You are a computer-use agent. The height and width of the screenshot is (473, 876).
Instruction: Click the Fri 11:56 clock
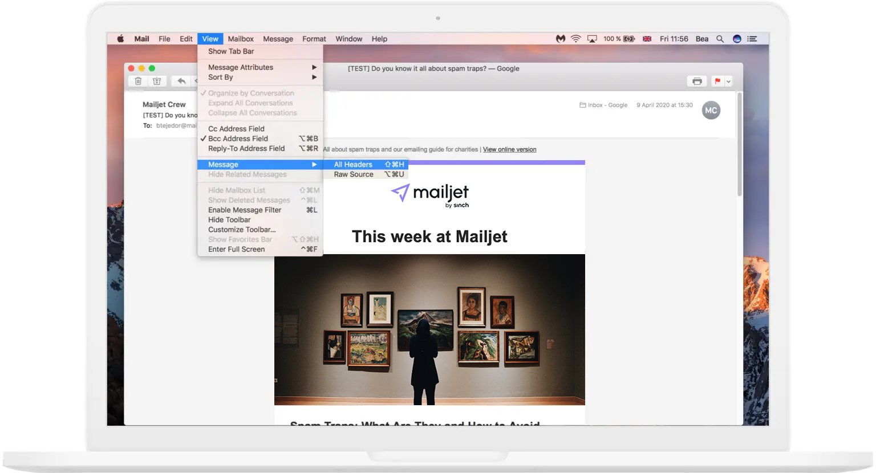tap(674, 39)
